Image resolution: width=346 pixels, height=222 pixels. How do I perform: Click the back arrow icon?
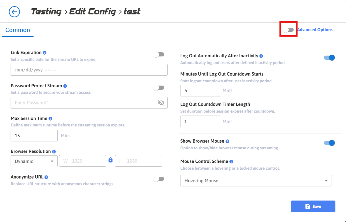(14, 12)
